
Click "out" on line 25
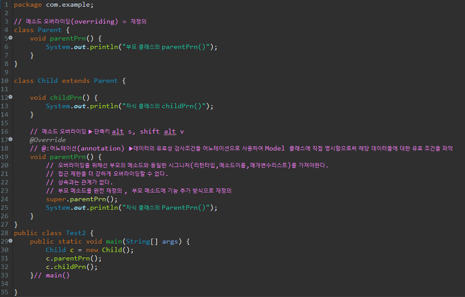coord(80,208)
